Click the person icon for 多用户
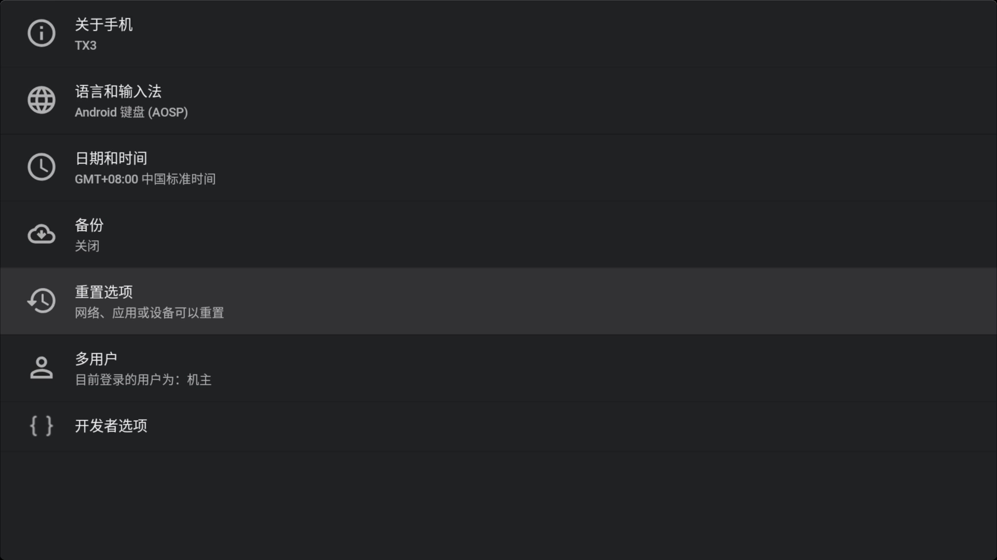Image resolution: width=997 pixels, height=560 pixels. (x=41, y=367)
